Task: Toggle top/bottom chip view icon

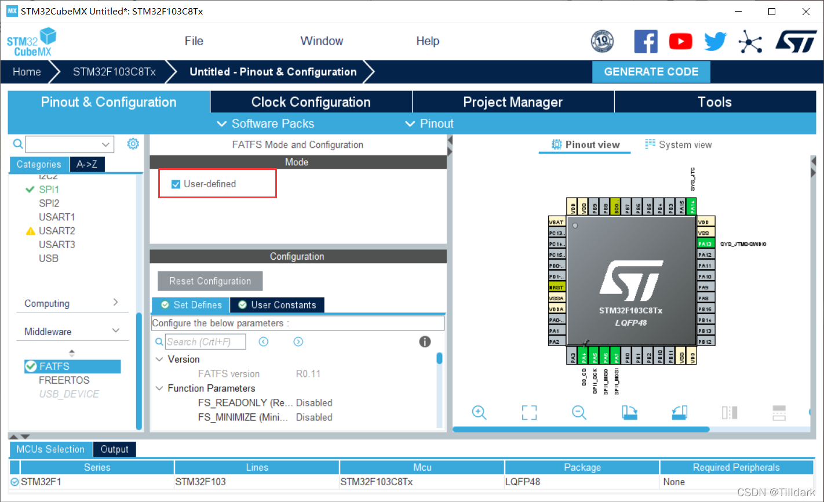Action: coord(730,412)
